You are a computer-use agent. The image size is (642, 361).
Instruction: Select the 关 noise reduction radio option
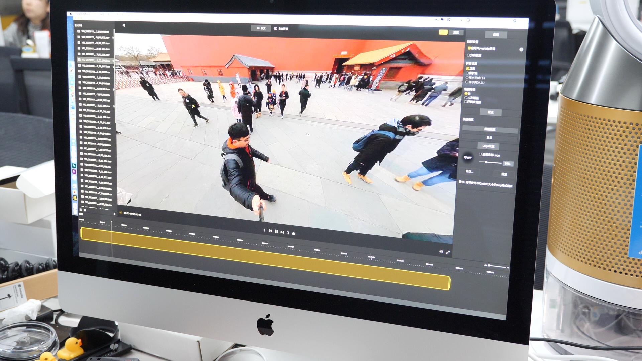pos(466,94)
